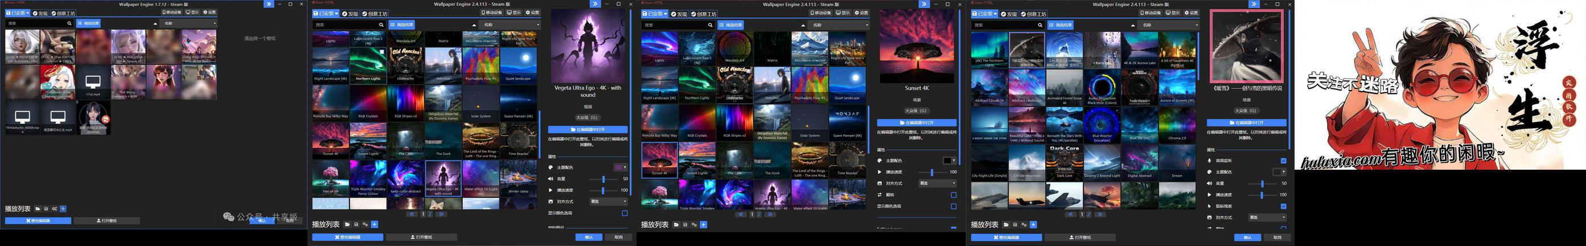Click search magnifier icon in Vegeta Ultra Ego window

(x=381, y=25)
